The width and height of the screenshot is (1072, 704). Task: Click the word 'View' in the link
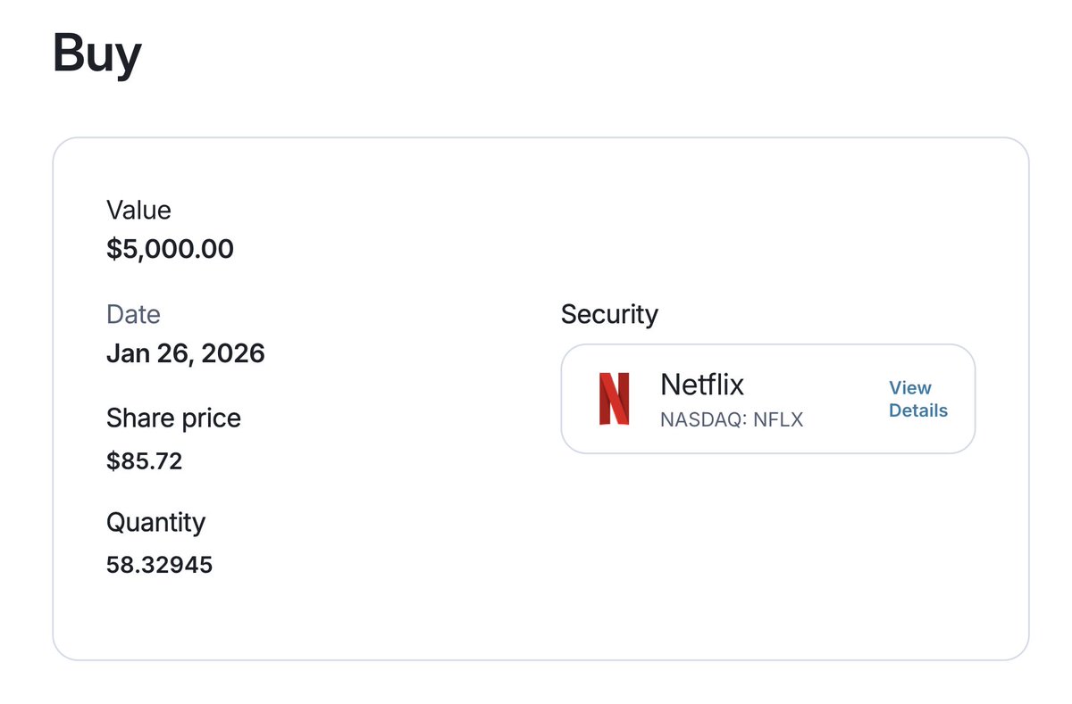click(x=909, y=387)
